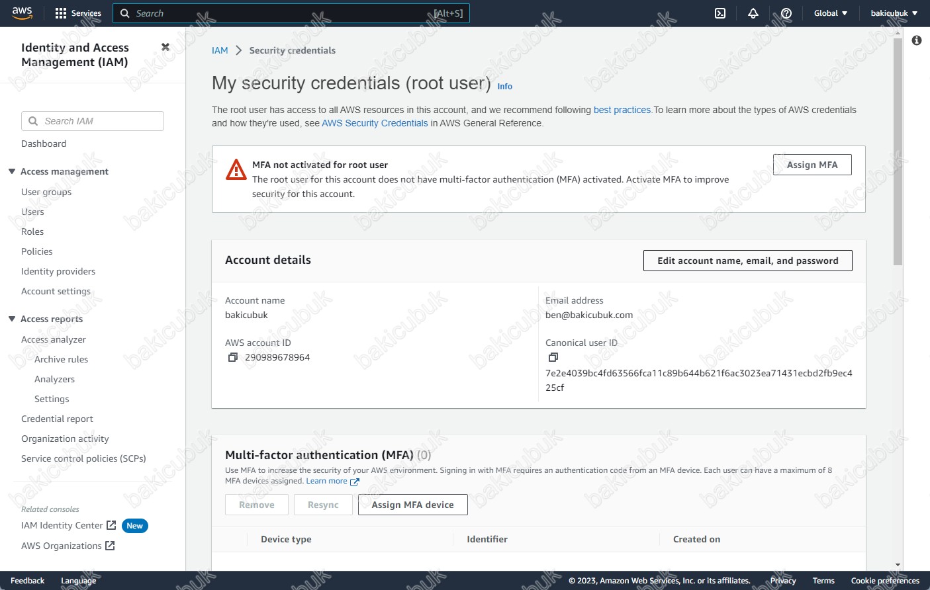
Task: Click the New badge beside Identity Center
Action: coord(135,526)
